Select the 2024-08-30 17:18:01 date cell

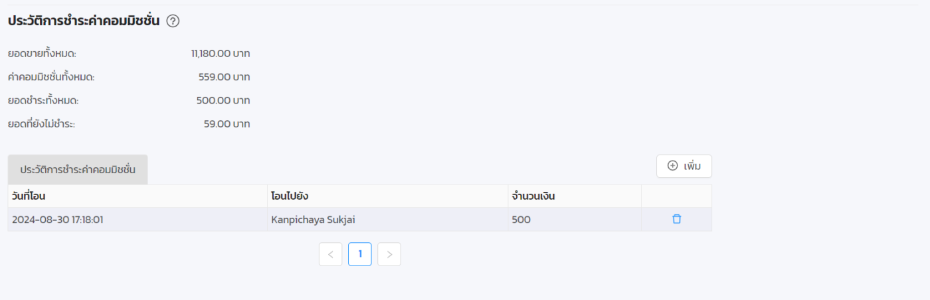pos(58,220)
